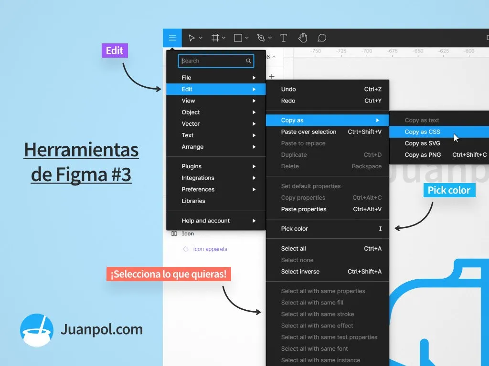Open the Plugins menu
The width and height of the screenshot is (489, 366).
[216, 166]
